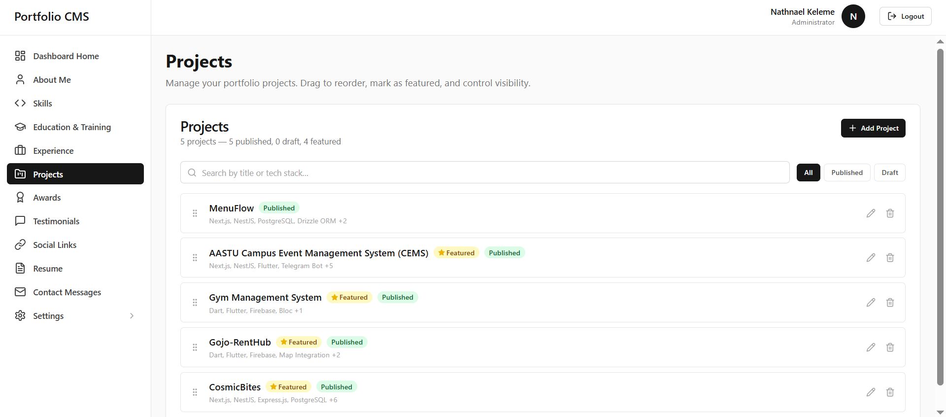Click the MenuFlow project title
Screen dimensions: 946x417
click(x=231, y=208)
